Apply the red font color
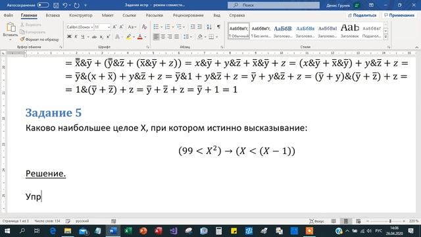This screenshot has height=237, width=421. [139, 37]
